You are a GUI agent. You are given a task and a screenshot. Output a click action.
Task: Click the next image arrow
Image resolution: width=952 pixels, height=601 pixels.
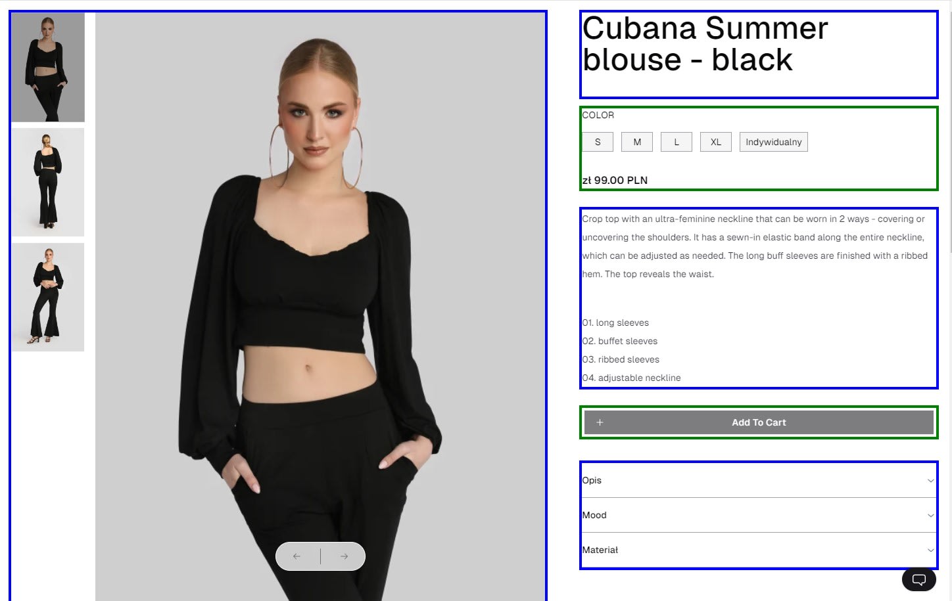click(344, 556)
